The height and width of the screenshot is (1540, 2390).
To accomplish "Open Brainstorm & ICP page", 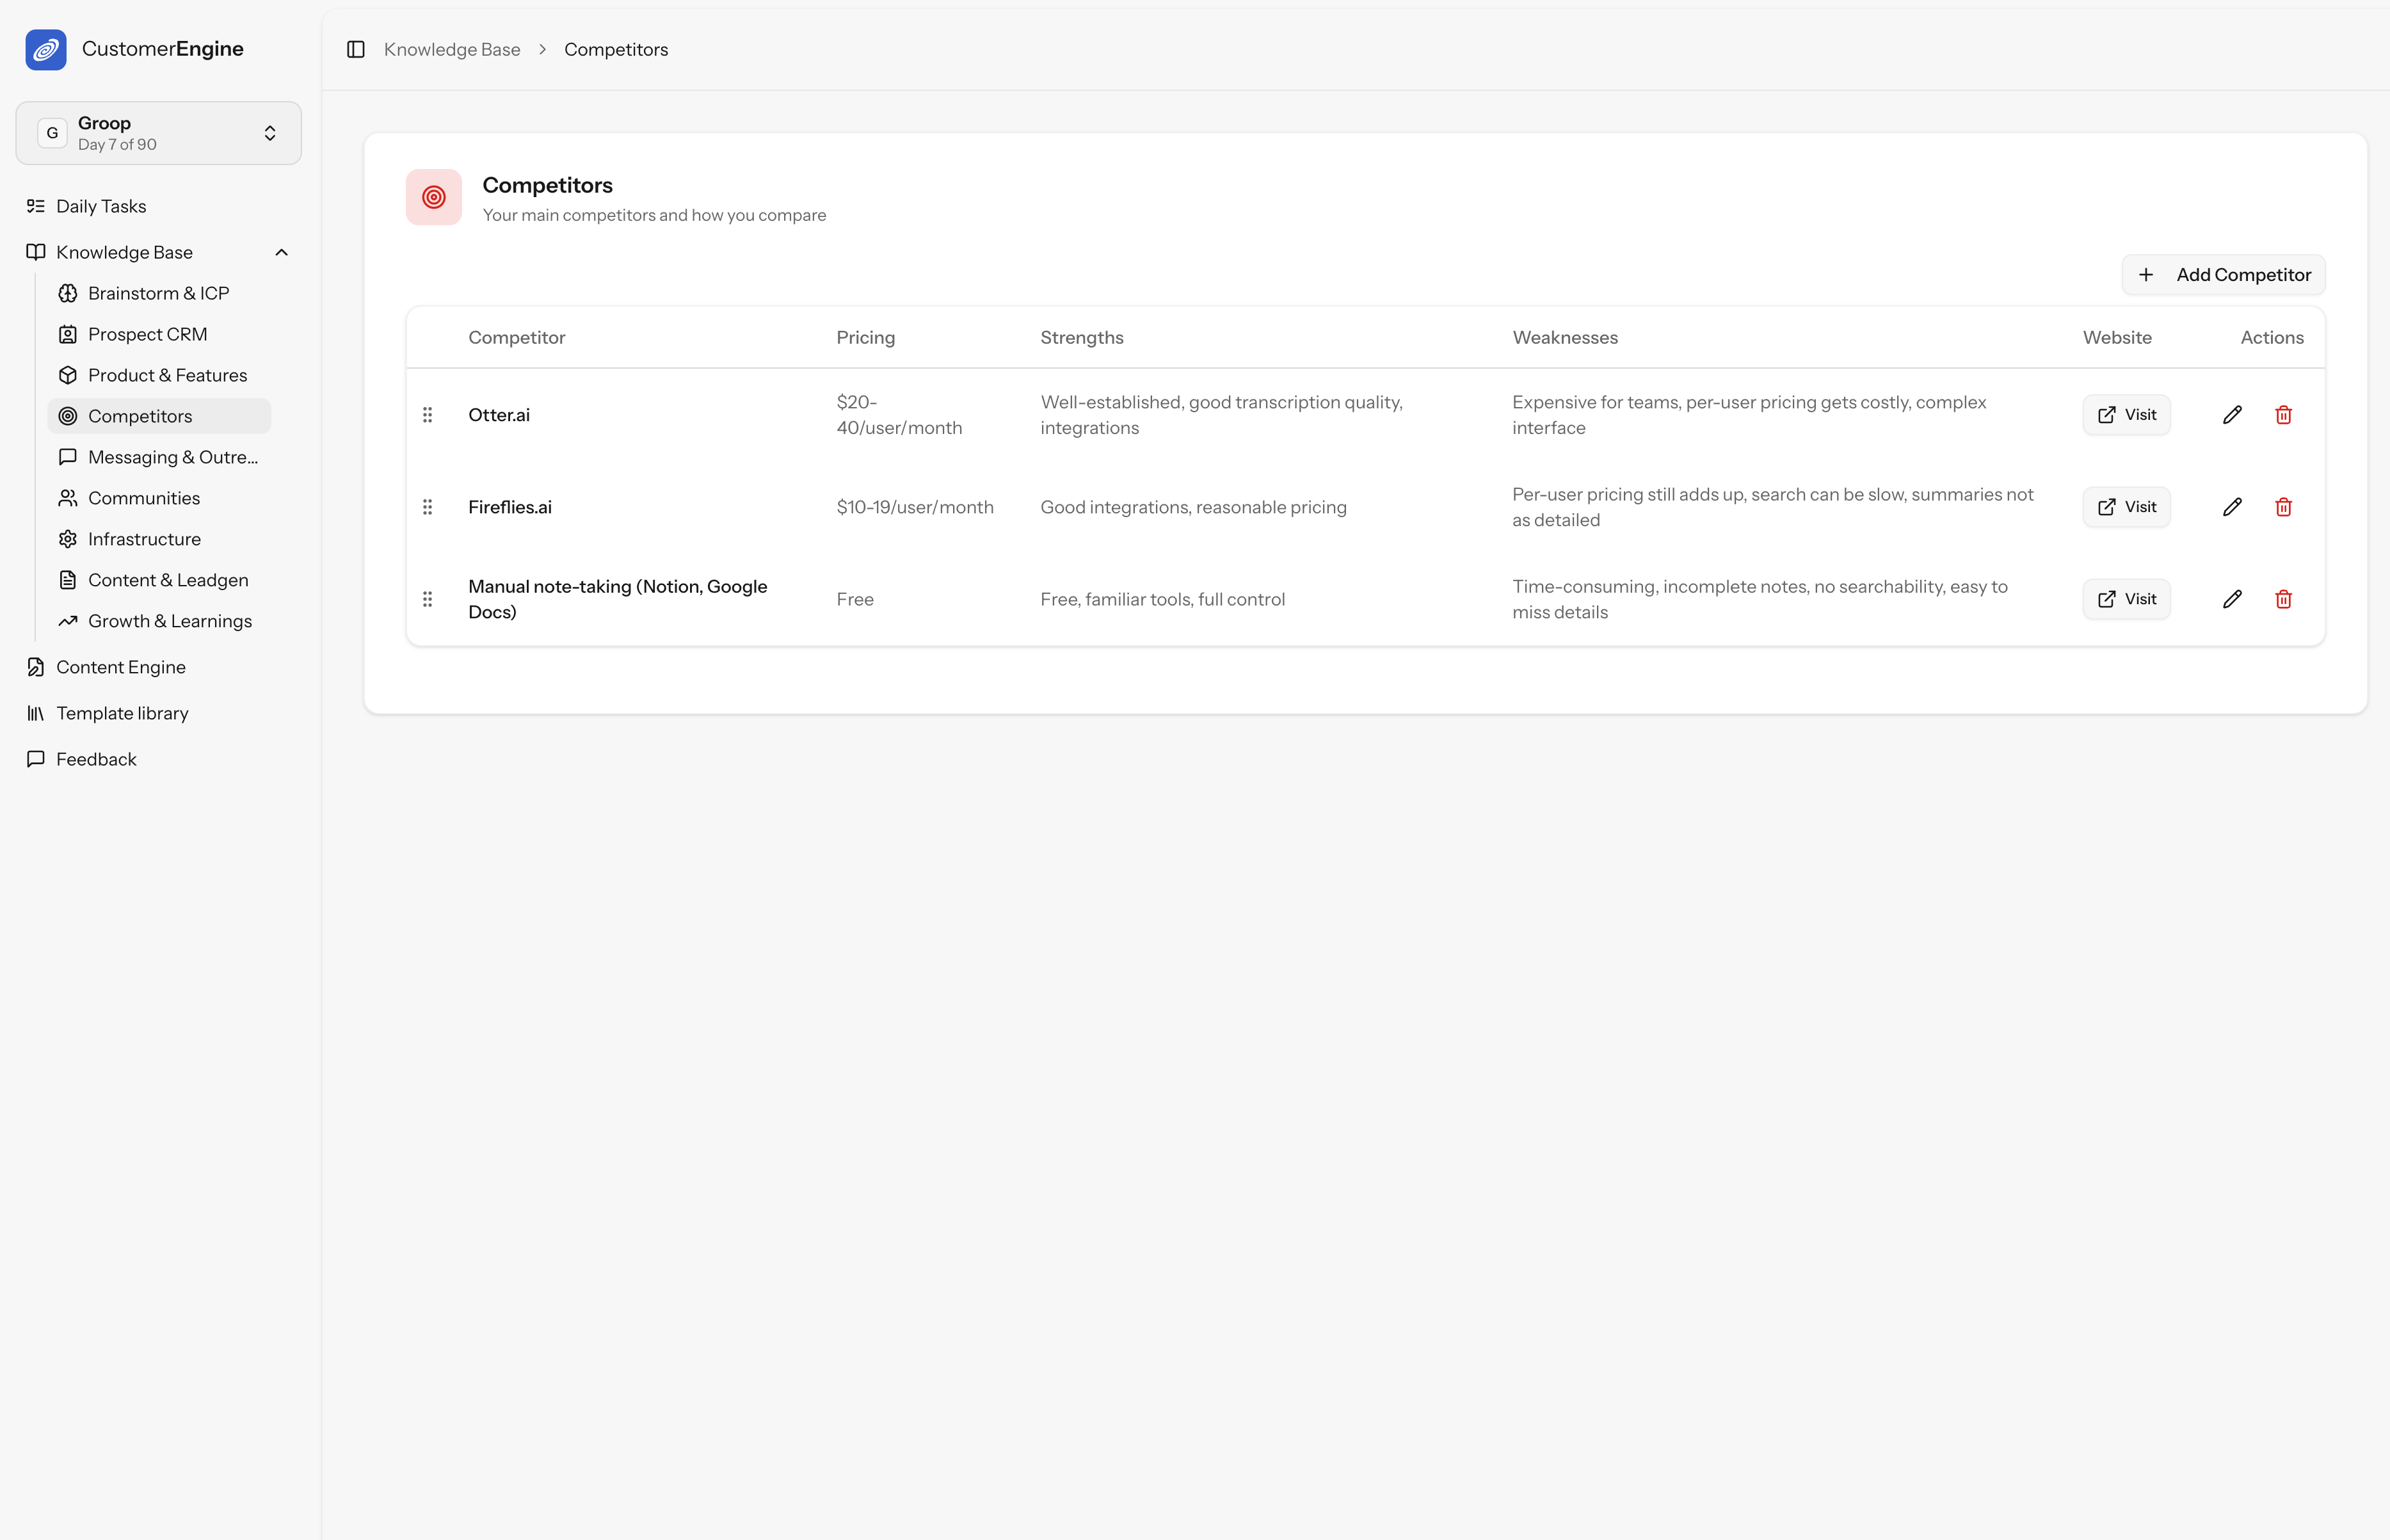I will pyautogui.click(x=158, y=293).
